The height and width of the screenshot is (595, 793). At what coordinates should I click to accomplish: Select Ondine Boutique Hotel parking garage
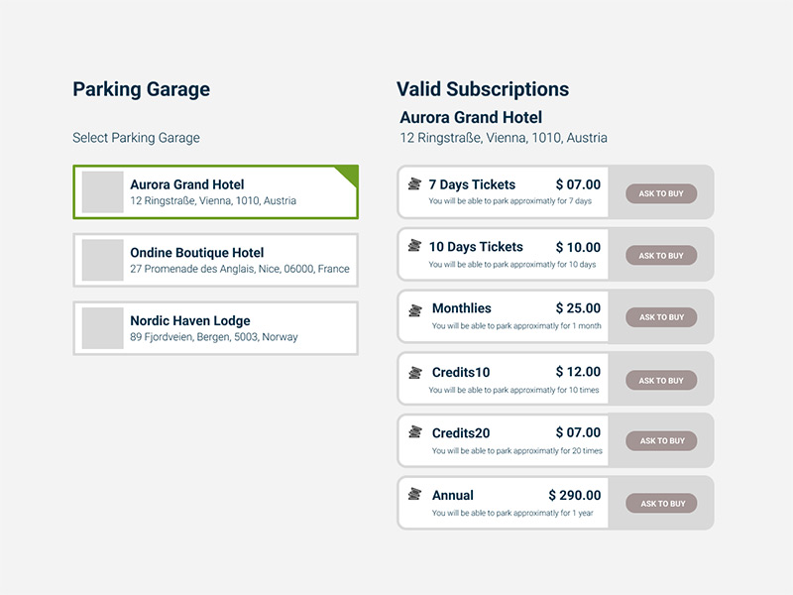215,261
